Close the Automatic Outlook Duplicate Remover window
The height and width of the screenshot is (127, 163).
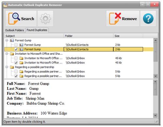pos(155,5)
